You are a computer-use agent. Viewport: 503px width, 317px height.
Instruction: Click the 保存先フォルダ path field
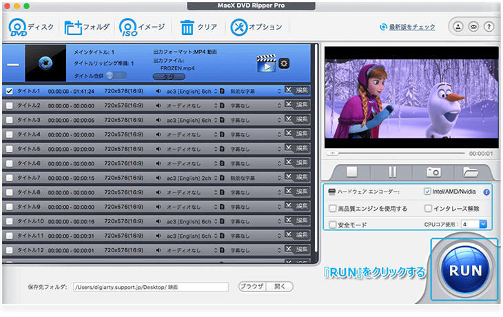(150, 287)
